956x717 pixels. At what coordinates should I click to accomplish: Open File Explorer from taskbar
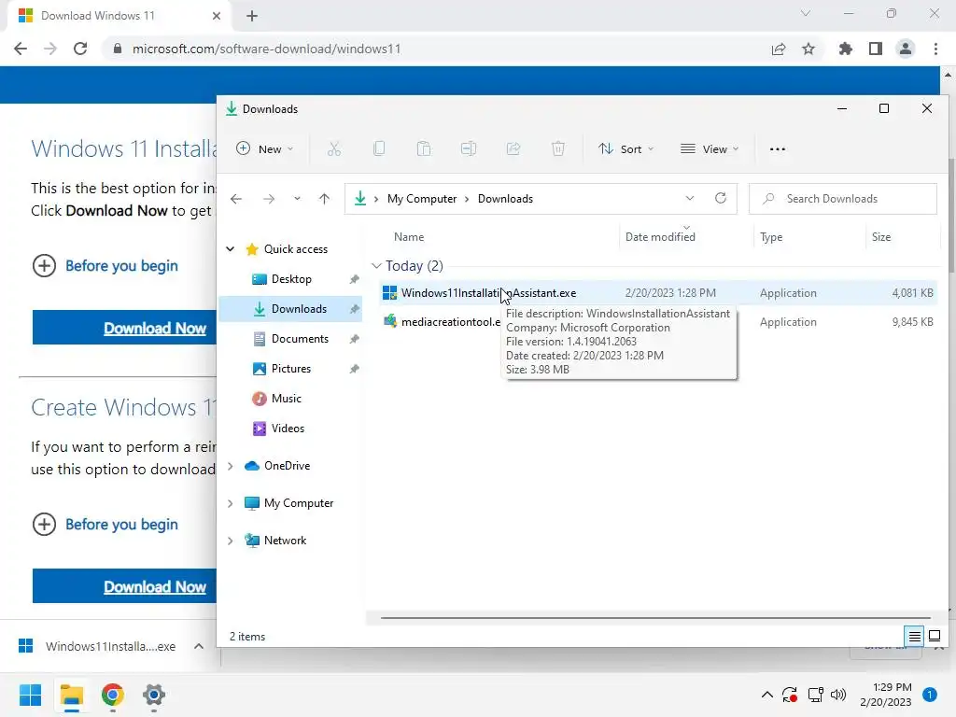(72, 695)
